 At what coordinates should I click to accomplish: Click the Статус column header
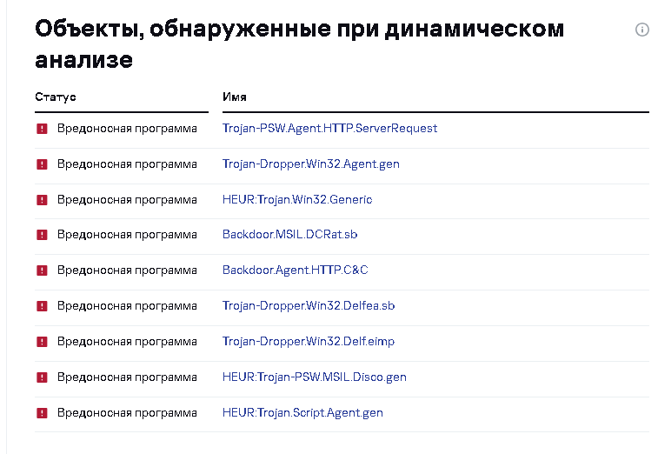pos(56,97)
